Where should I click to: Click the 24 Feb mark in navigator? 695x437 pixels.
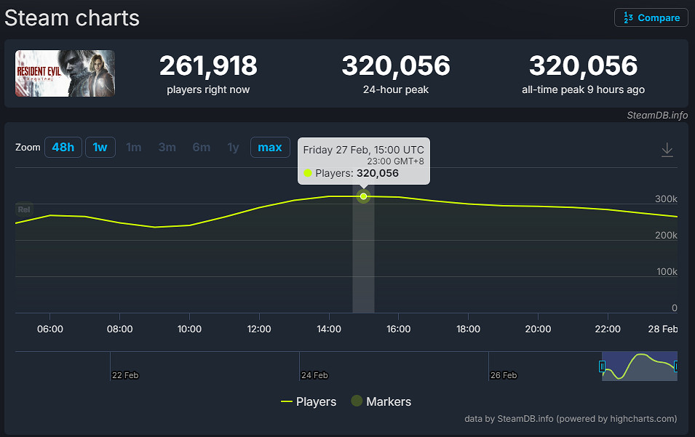coord(315,375)
